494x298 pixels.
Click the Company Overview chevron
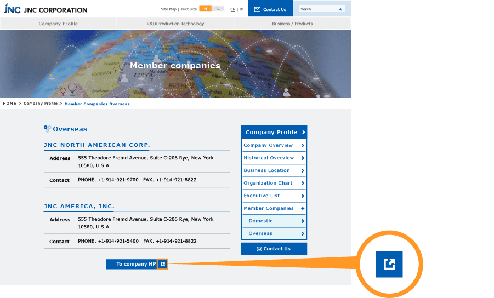tap(303, 145)
